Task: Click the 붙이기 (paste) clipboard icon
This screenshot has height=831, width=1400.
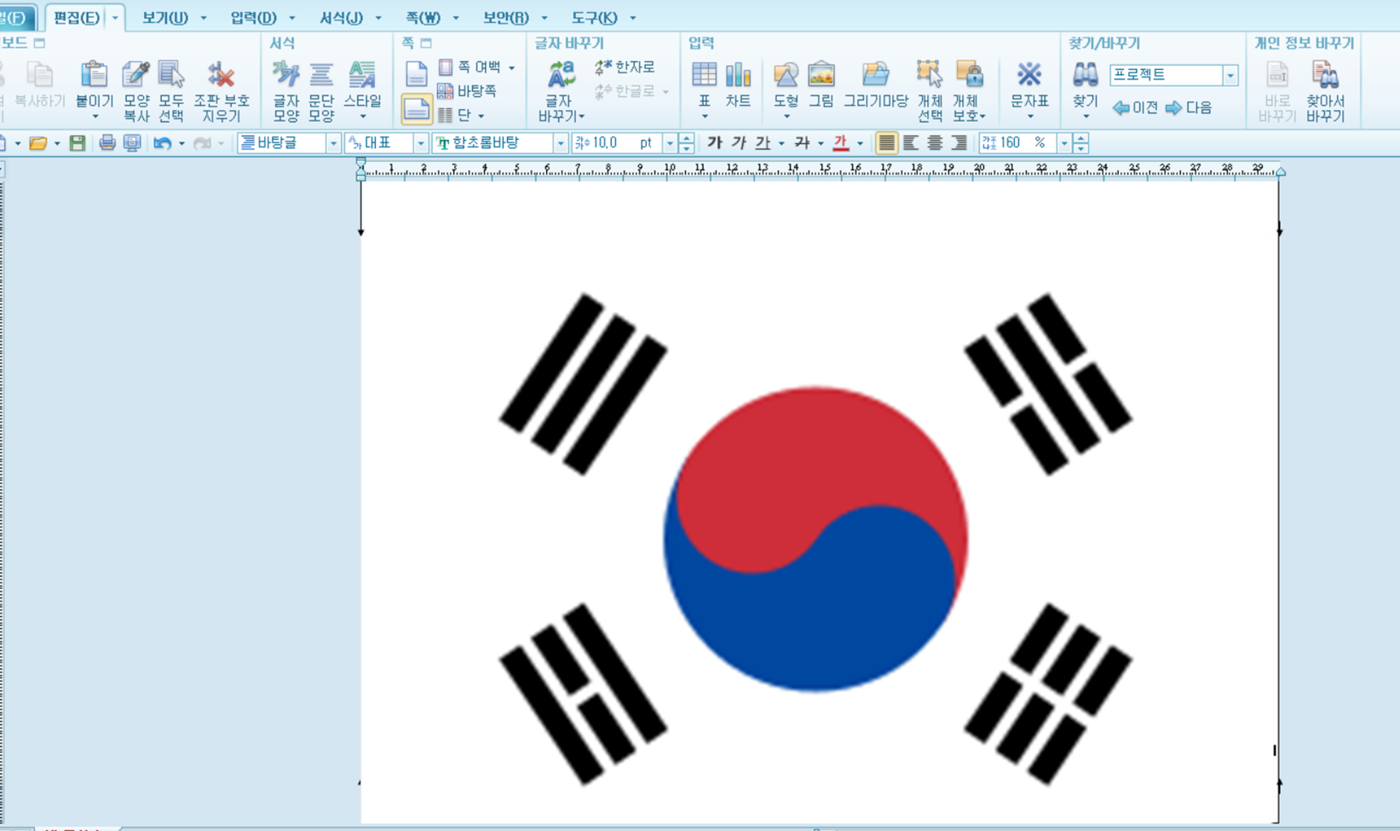Action: pyautogui.click(x=94, y=75)
